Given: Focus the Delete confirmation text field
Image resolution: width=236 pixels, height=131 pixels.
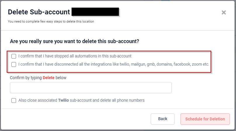Looking at the screenshot, I should pyautogui.click(x=91, y=88).
